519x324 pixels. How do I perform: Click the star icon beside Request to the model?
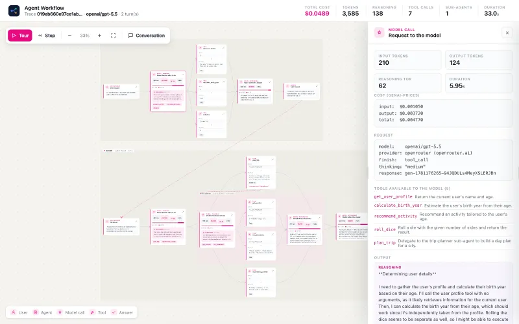click(x=380, y=32)
